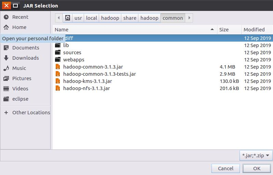Go to usr in the path bar

pos(78,18)
